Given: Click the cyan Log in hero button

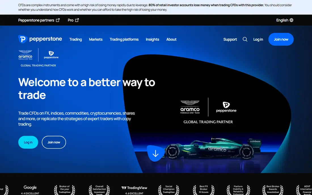Looking at the screenshot, I should point(28,142).
